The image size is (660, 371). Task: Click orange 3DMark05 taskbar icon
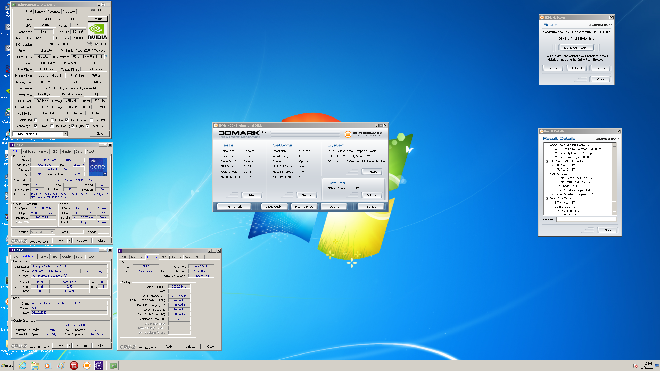(87, 365)
